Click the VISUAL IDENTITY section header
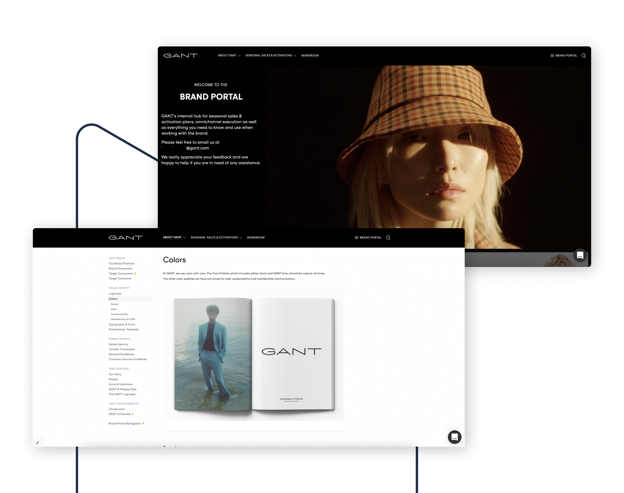Image resolution: width=624 pixels, height=493 pixels. [x=119, y=288]
